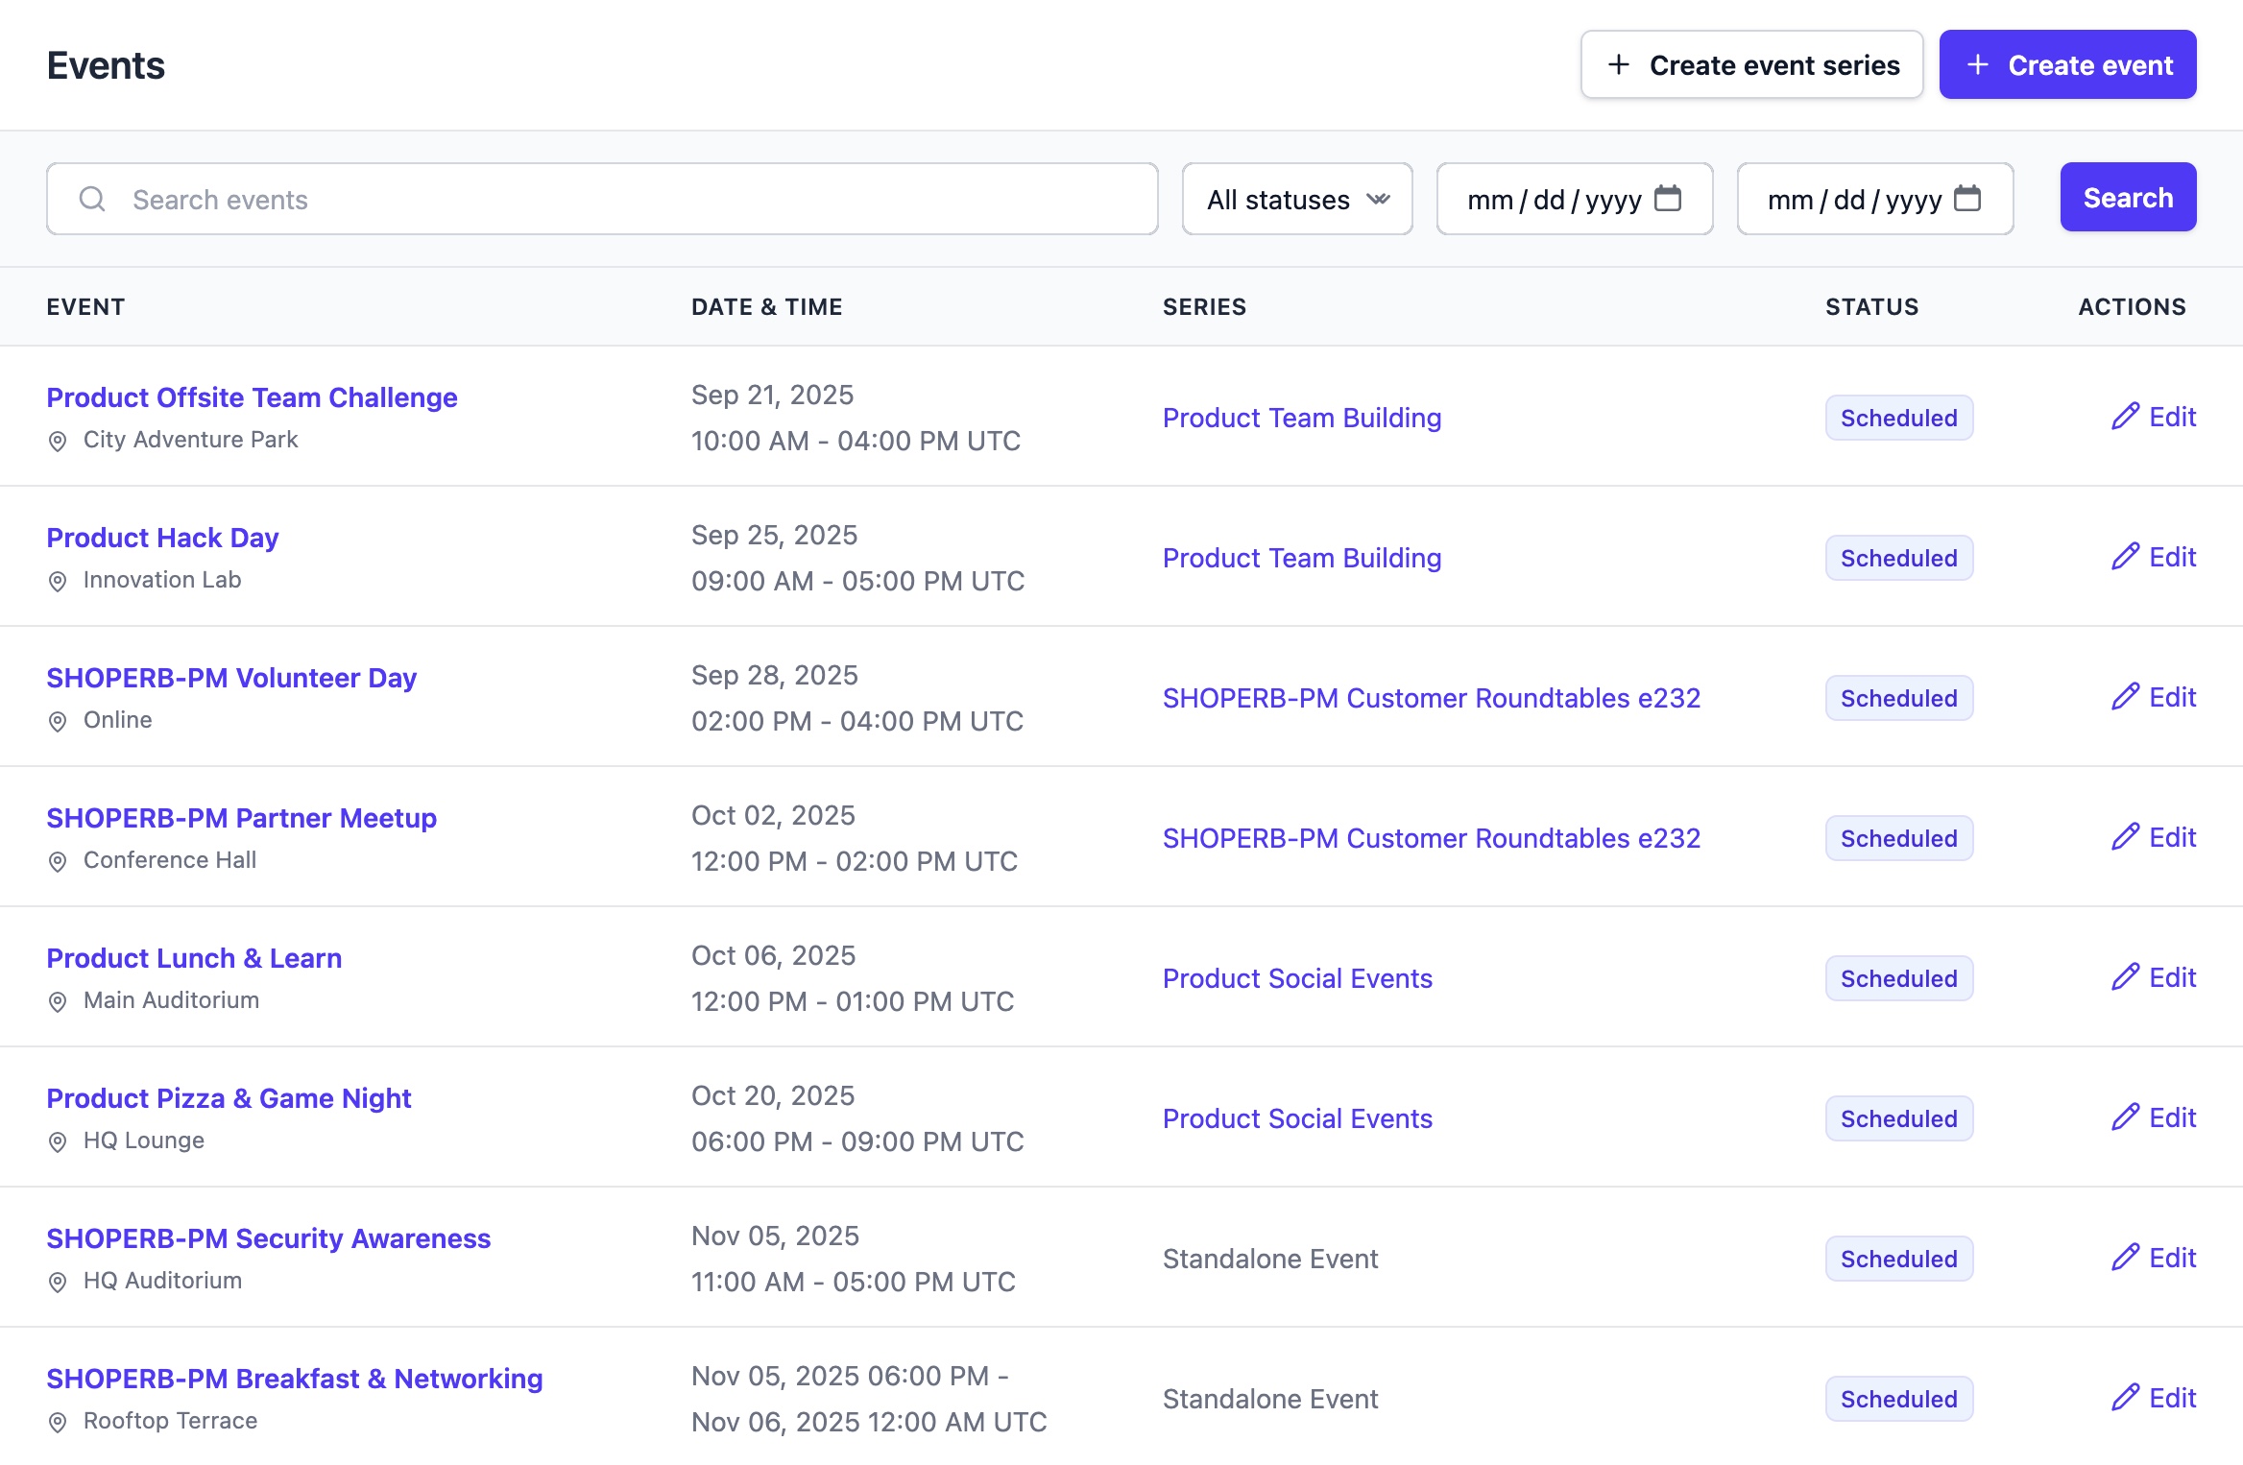Open the Product Offsite Team Challenge event
This screenshot has width=2243, height=1465.
(x=252, y=397)
